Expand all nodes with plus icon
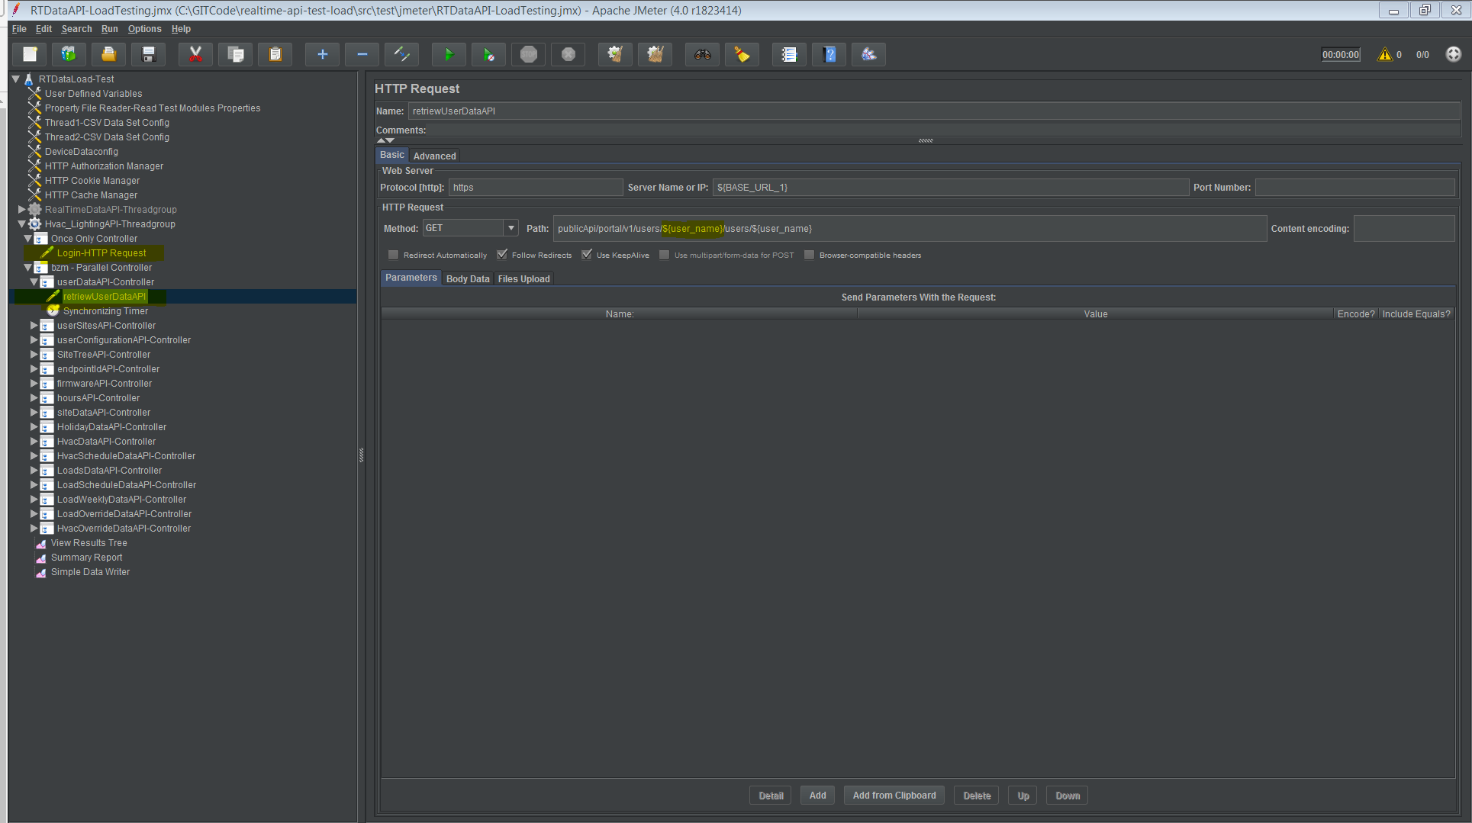 [322, 54]
